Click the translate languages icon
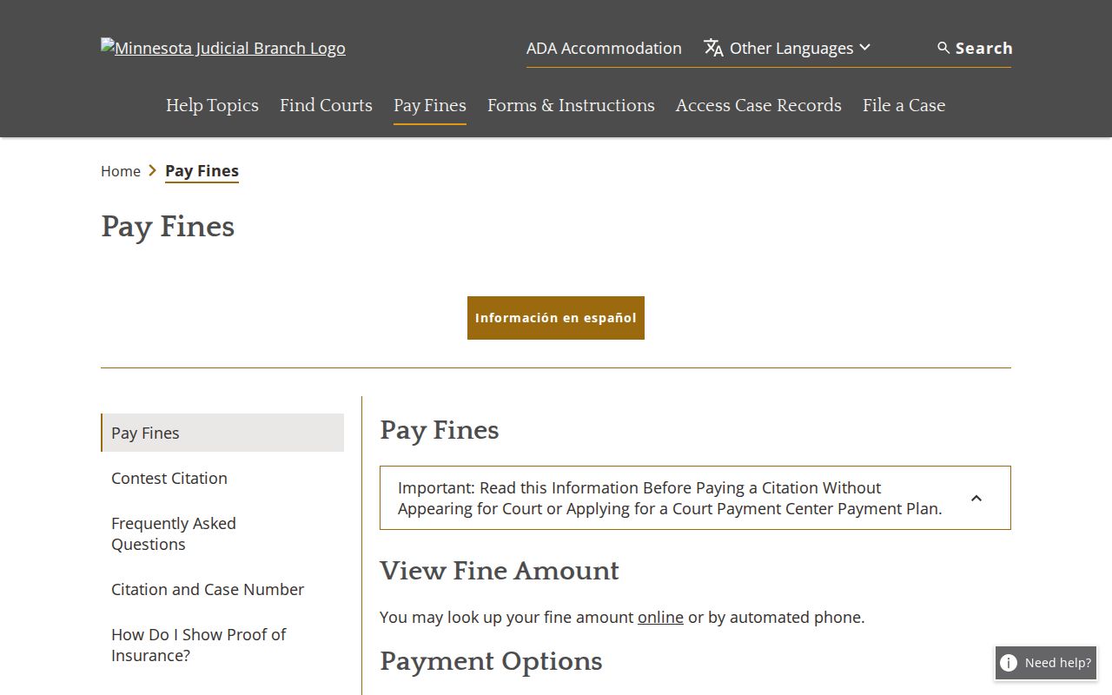 (x=713, y=48)
